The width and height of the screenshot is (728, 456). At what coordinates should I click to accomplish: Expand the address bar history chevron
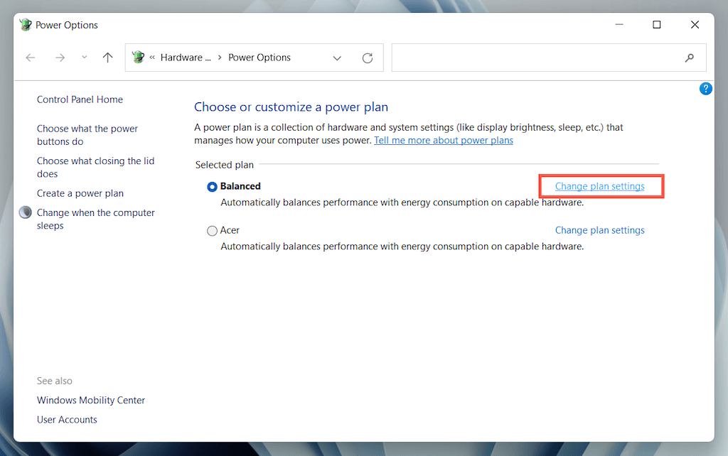pyautogui.click(x=337, y=58)
